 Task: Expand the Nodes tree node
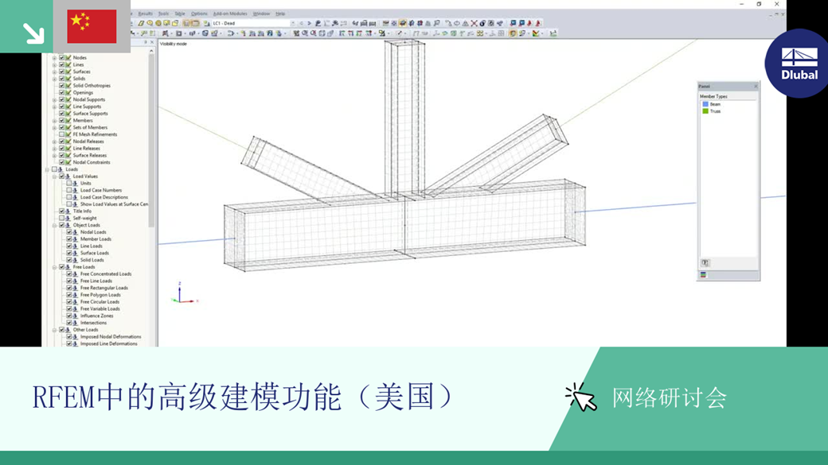pyautogui.click(x=54, y=57)
